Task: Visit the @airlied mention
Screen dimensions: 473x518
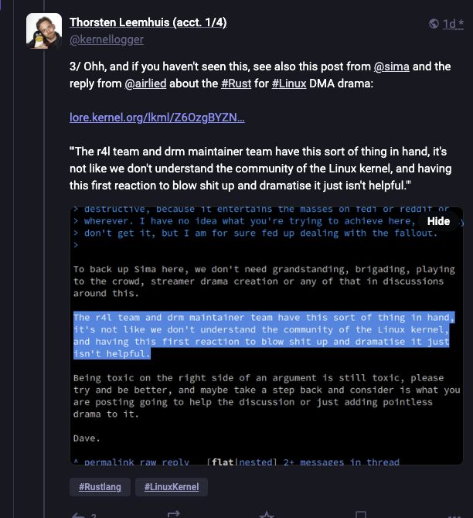Action: tap(145, 83)
